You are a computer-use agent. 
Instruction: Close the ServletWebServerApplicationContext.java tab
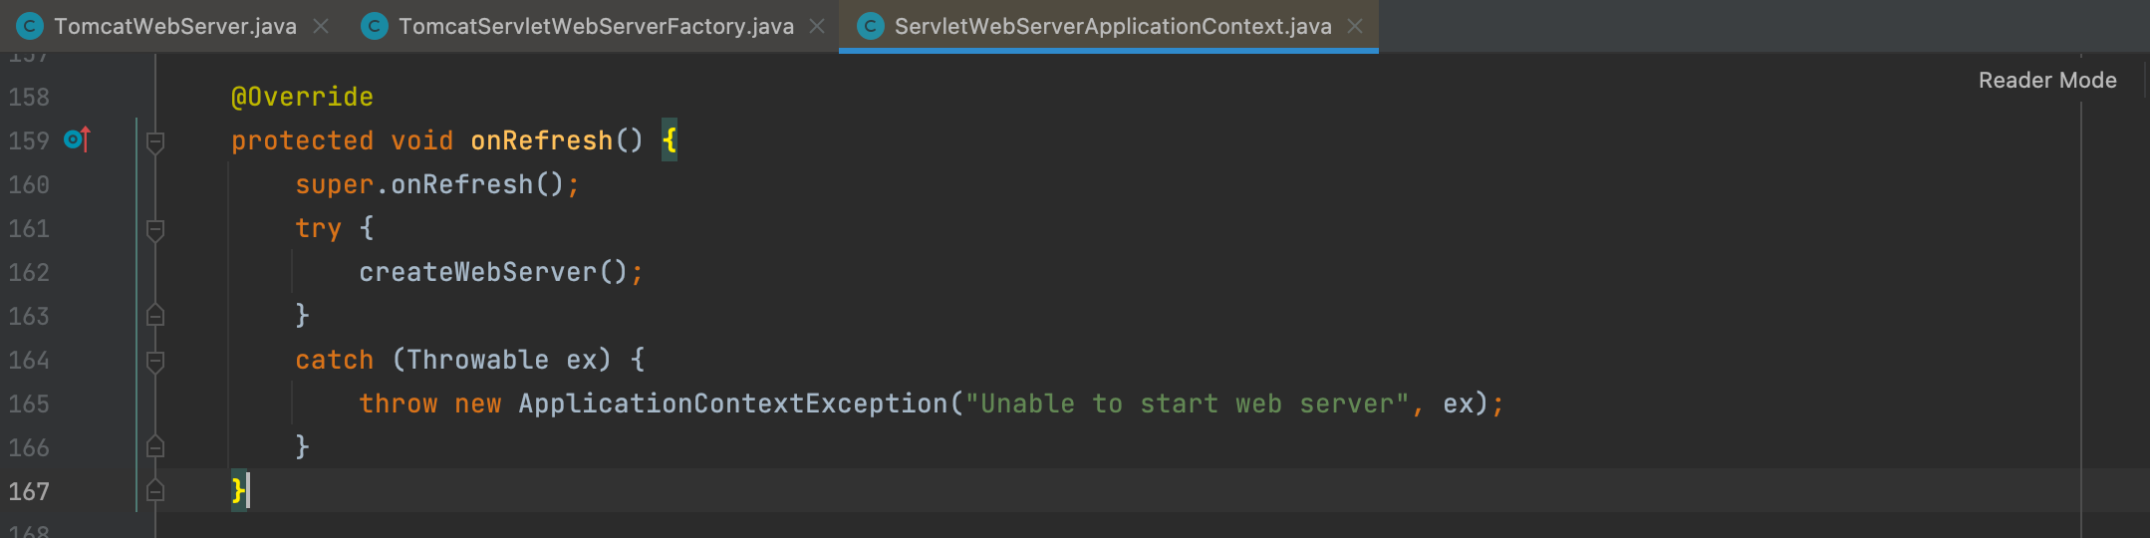pos(1355,26)
